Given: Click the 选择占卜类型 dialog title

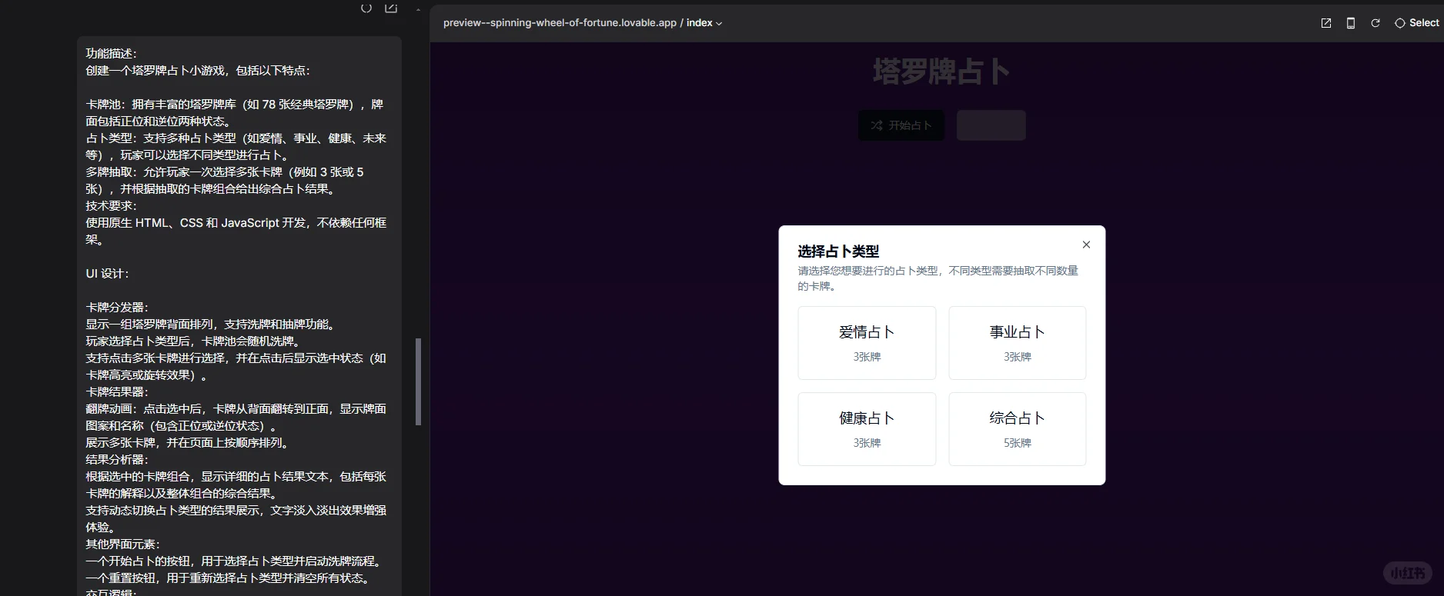Looking at the screenshot, I should click(838, 251).
